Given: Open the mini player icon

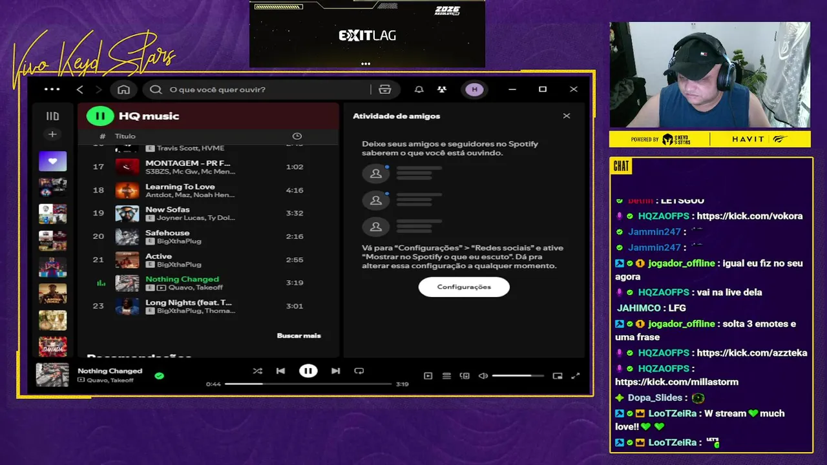Looking at the screenshot, I should [x=558, y=376].
